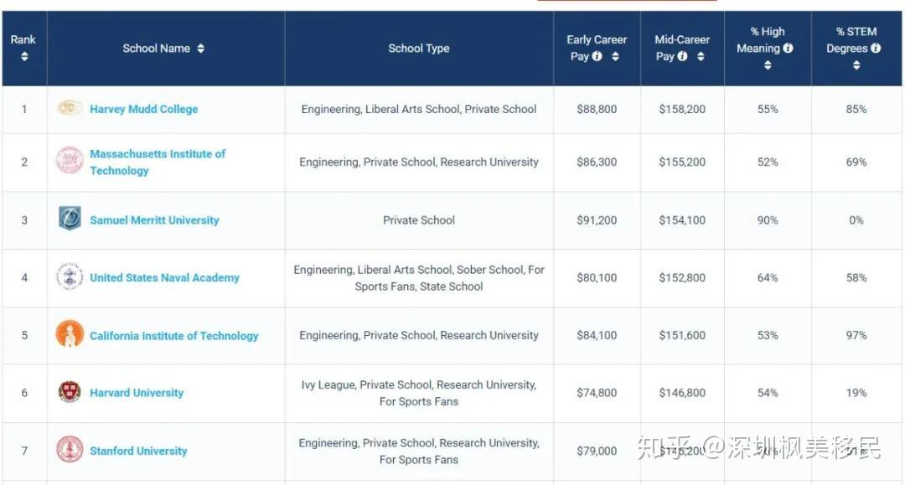Click the MIT seal logo
The height and width of the screenshot is (485, 905).
pos(70,160)
